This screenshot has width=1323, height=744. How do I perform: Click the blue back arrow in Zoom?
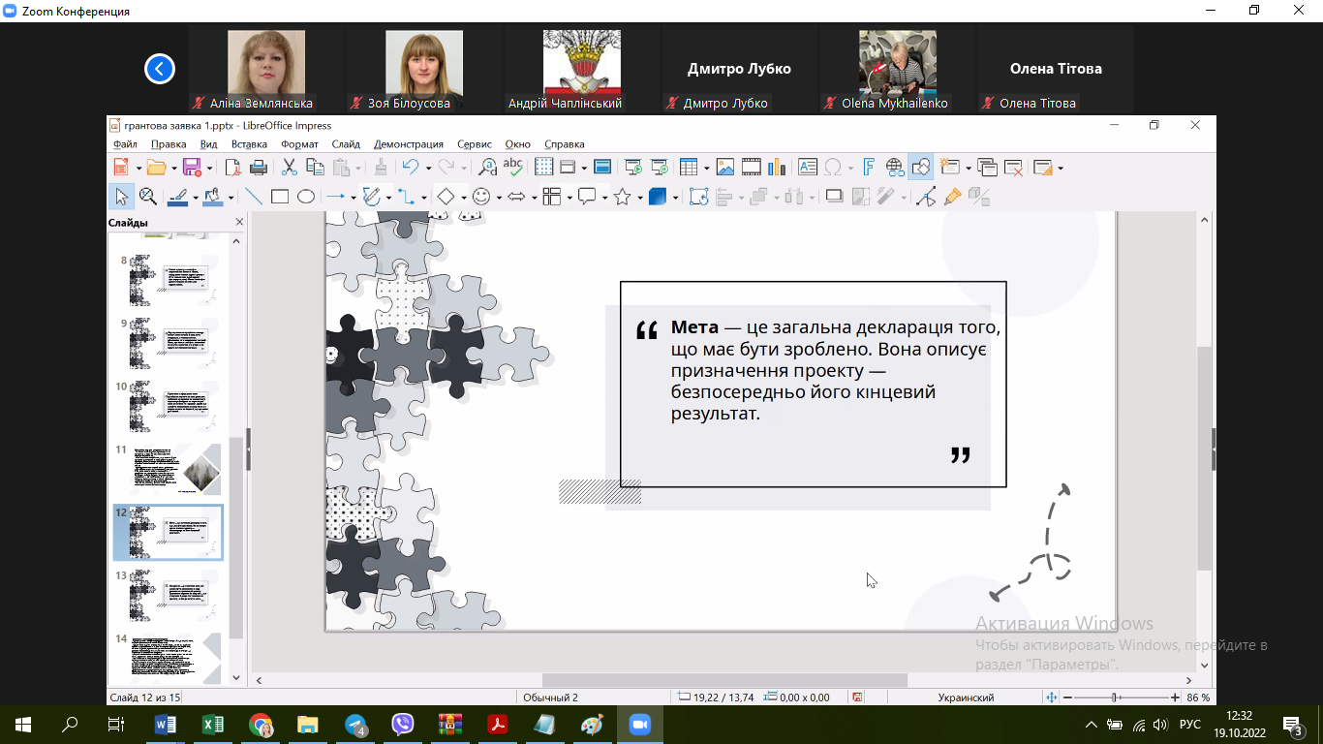click(160, 69)
